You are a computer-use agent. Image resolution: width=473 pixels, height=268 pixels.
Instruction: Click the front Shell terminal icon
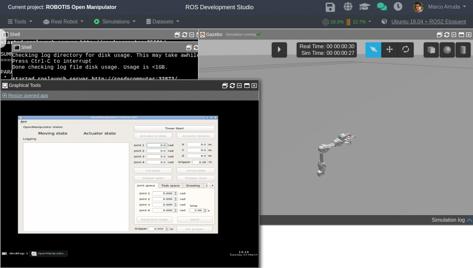point(17,47)
